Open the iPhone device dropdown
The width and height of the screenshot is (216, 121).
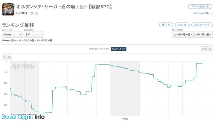point(12,35)
